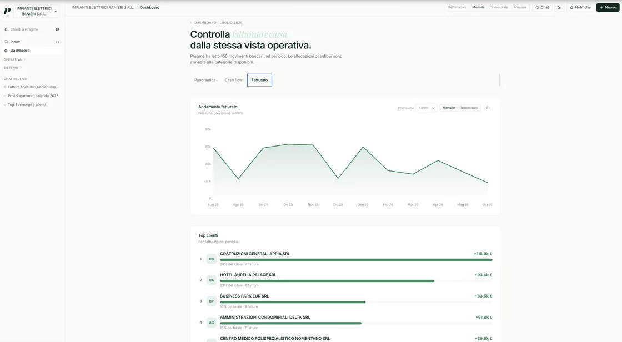Toggle dark mode moon icon
This screenshot has width=622, height=342.
pyautogui.click(x=559, y=8)
